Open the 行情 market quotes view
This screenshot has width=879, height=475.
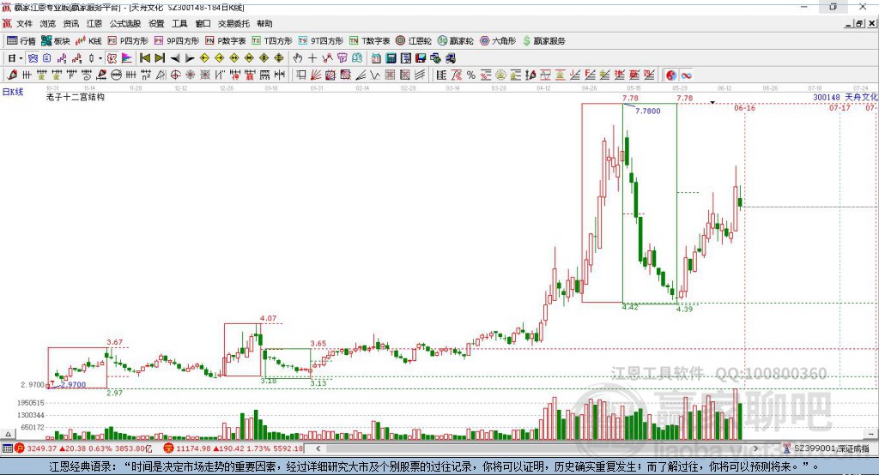[x=21, y=41]
